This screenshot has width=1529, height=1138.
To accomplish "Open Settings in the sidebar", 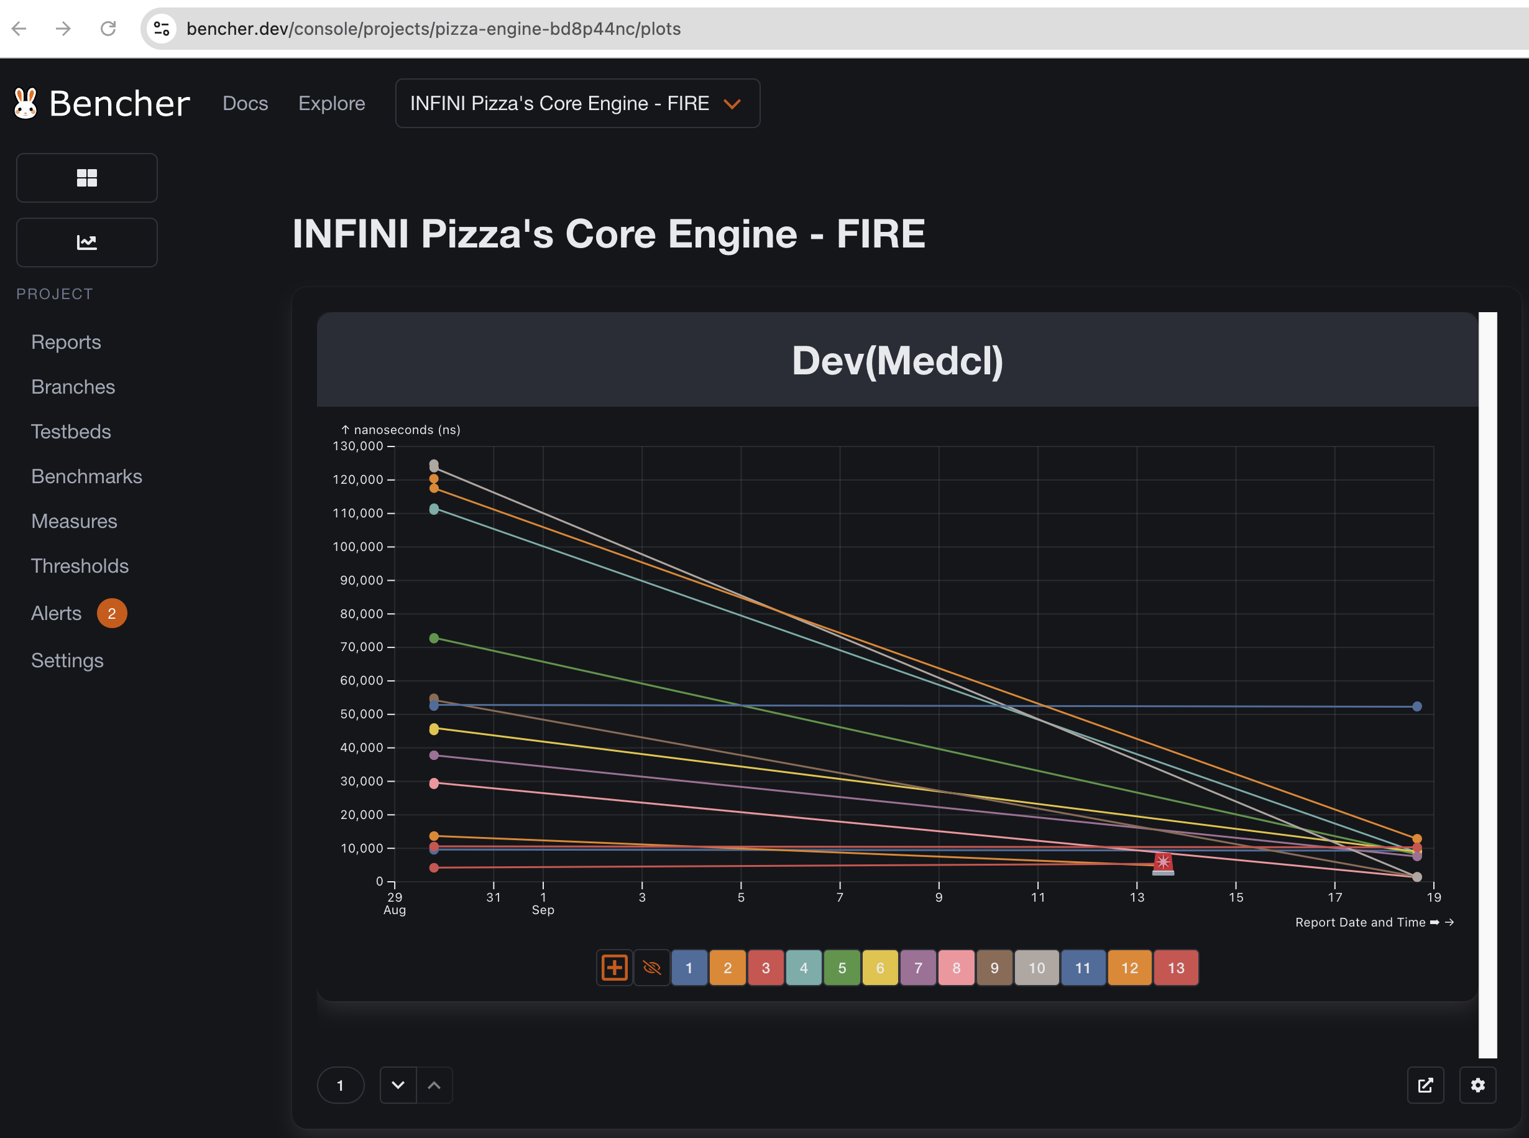I will (68, 660).
